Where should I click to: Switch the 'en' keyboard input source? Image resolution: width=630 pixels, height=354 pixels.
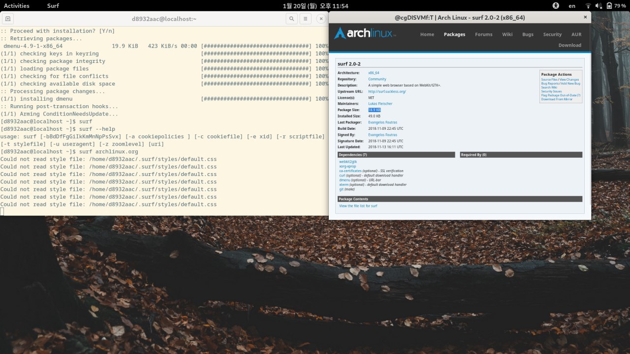pyautogui.click(x=572, y=6)
